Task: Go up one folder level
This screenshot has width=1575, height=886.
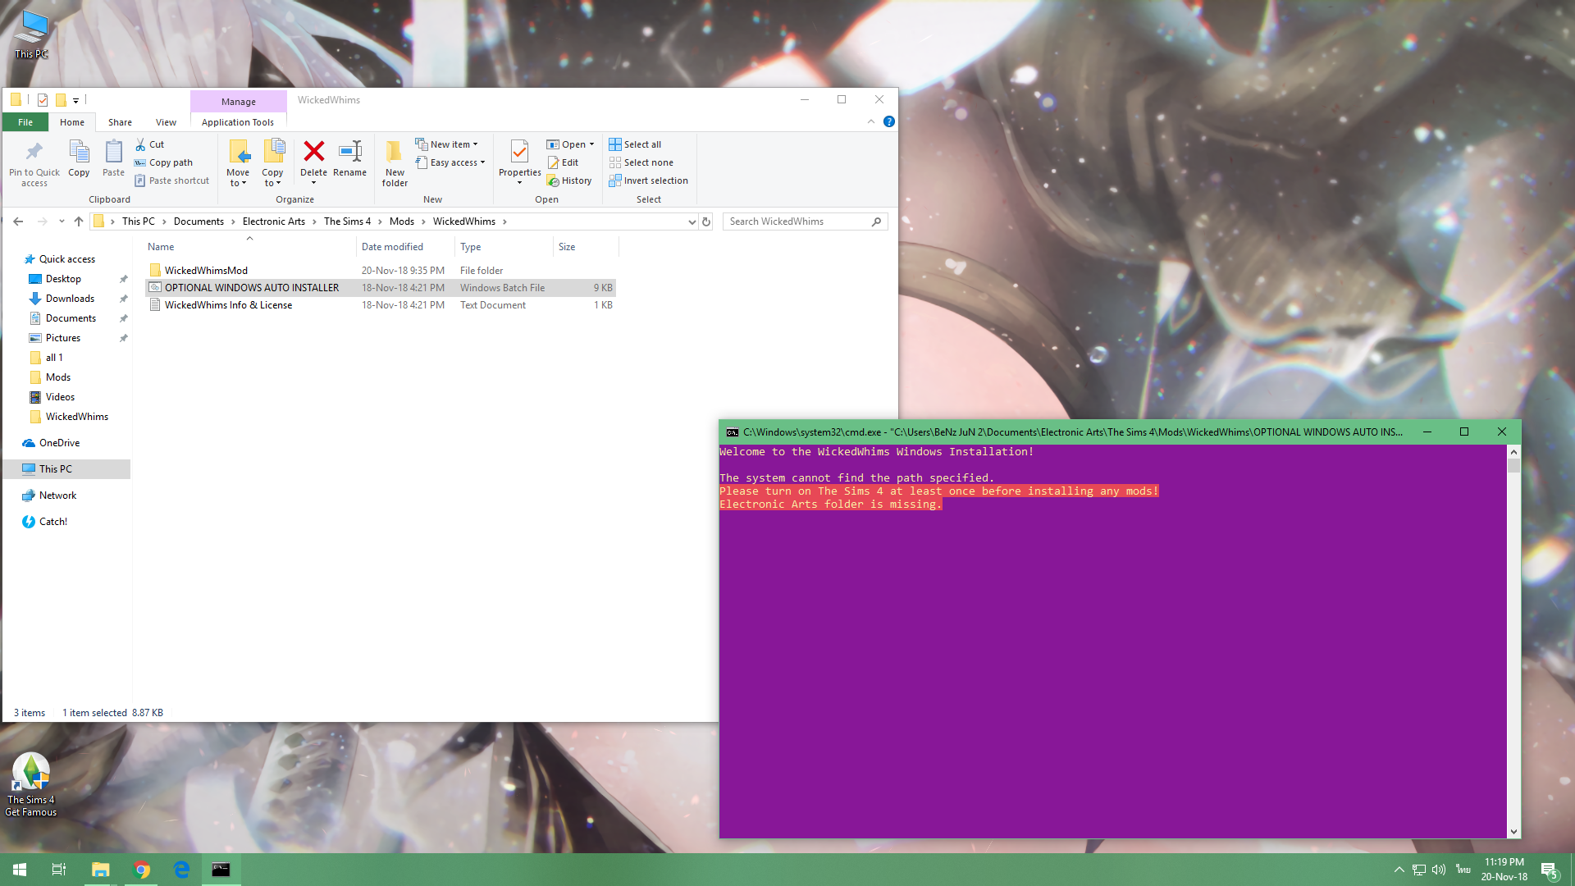Action: coord(79,221)
